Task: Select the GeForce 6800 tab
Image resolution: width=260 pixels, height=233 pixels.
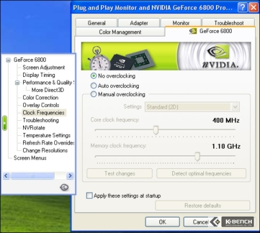Action: point(210,31)
